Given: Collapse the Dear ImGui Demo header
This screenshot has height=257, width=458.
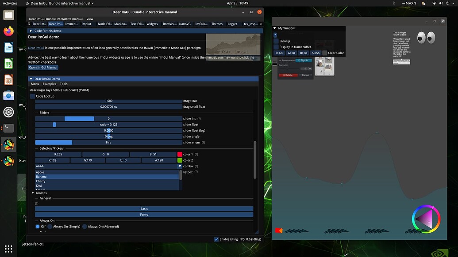Looking at the screenshot, I should [x=31, y=79].
